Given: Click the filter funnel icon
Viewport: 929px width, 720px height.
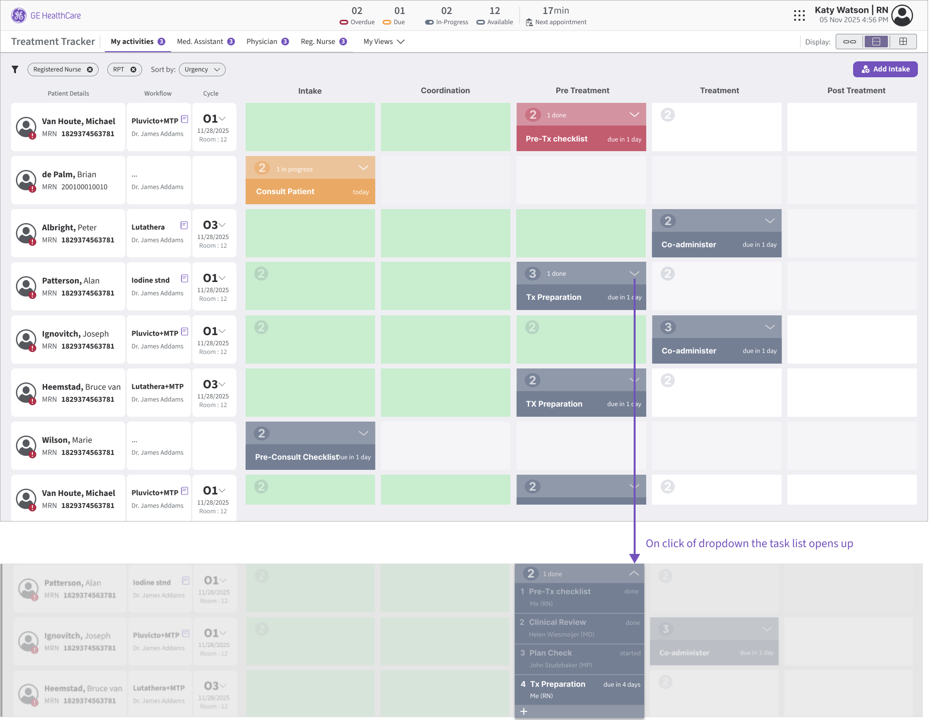Looking at the screenshot, I should tap(15, 70).
